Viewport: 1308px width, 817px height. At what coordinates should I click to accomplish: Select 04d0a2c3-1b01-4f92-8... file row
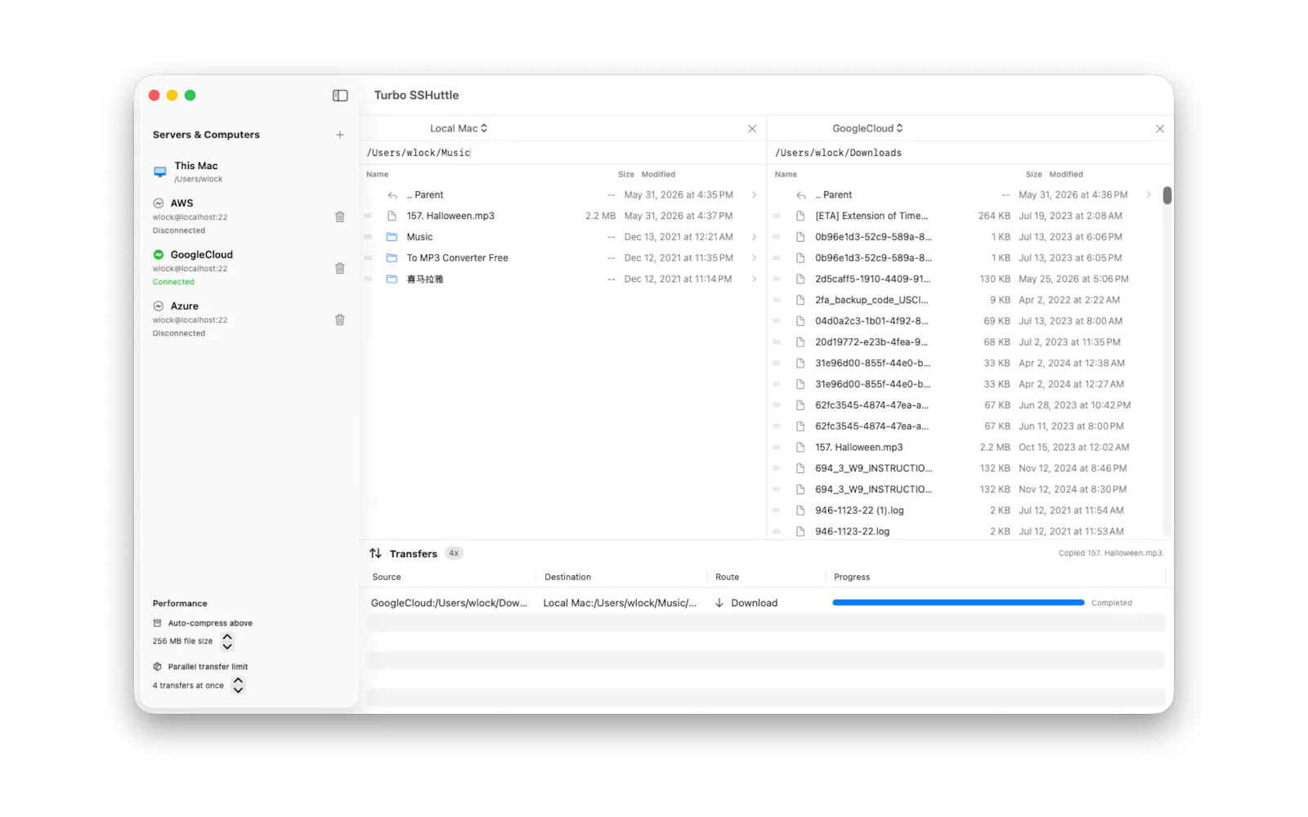(963, 321)
